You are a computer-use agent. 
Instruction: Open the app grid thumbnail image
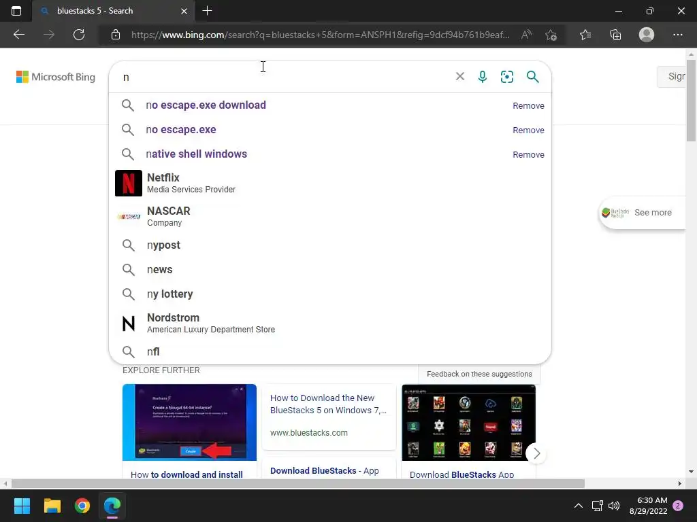(x=468, y=422)
